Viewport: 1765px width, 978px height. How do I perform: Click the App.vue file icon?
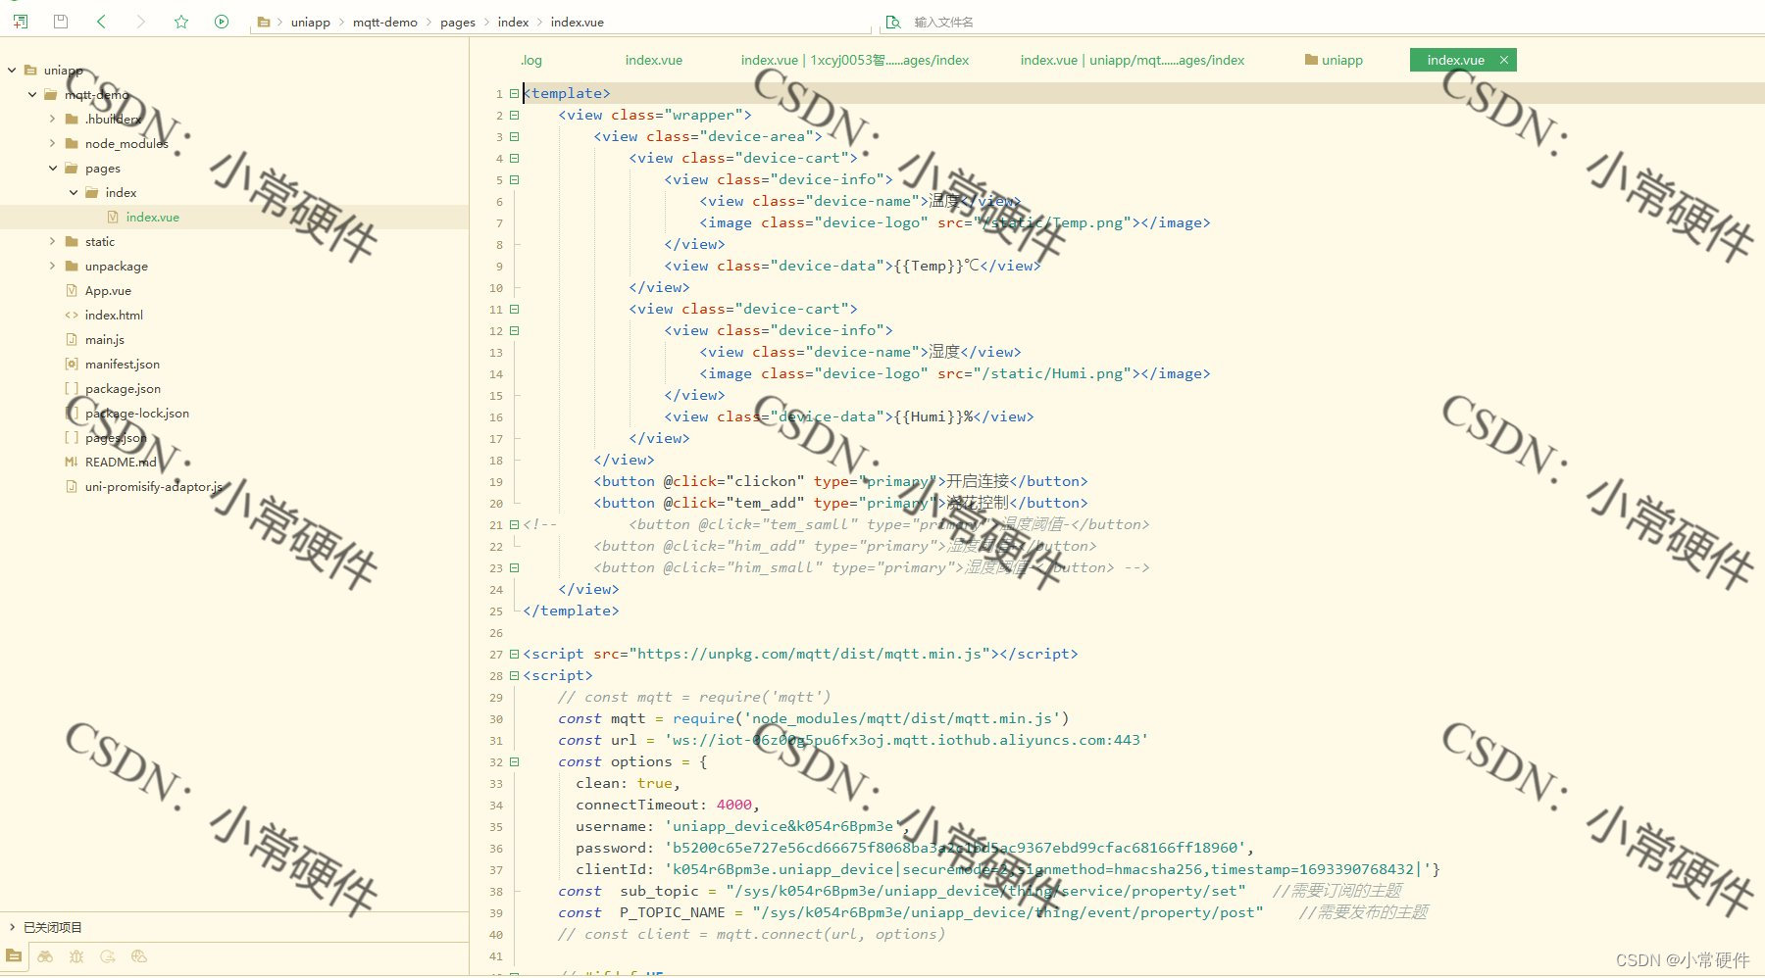point(72,290)
